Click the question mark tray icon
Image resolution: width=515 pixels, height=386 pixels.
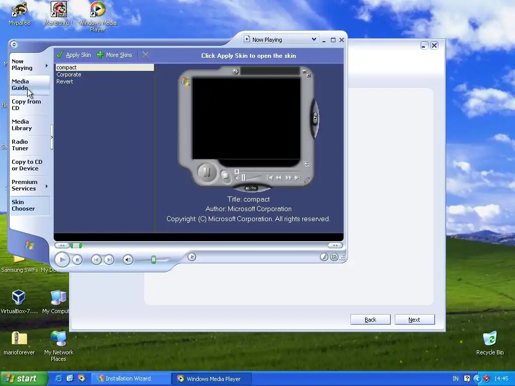(467, 378)
